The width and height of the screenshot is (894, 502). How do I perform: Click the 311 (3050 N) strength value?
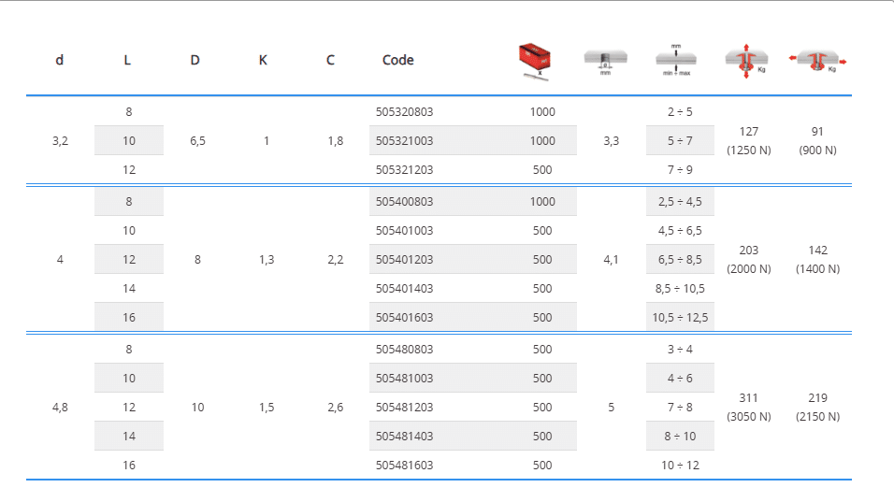pyautogui.click(x=748, y=407)
